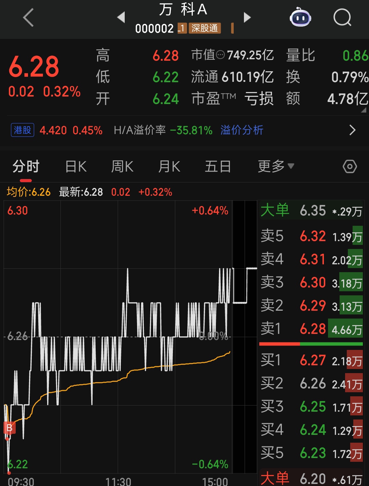The width and height of the screenshot is (369, 486).
Task: Select 卖5 order row at 6.32
Action: point(311,236)
